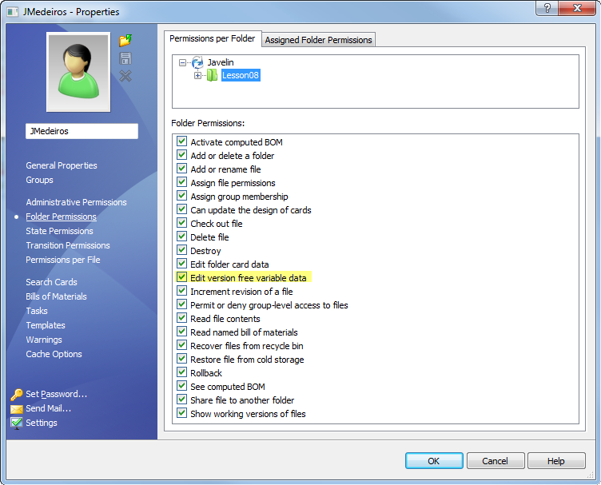Uncheck Read file contents
The image size is (601, 485).
click(181, 318)
